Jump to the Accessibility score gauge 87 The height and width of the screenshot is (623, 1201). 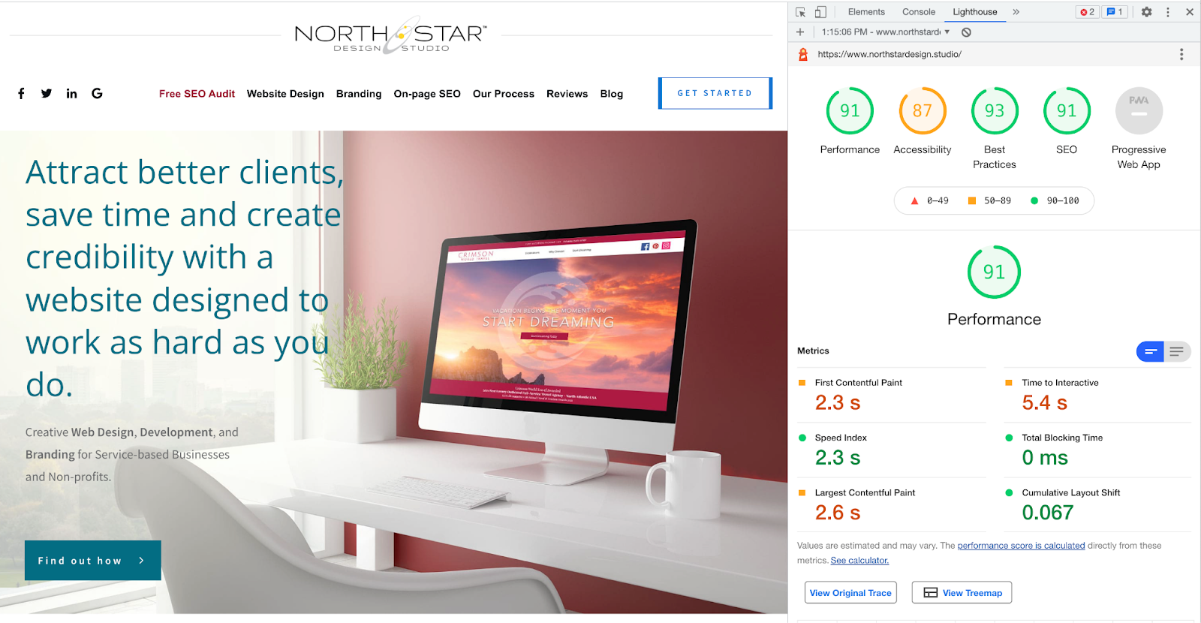(x=923, y=110)
